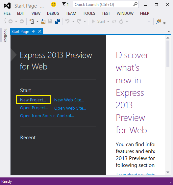Open the document tab list dropdown arrow

[x=169, y=32]
